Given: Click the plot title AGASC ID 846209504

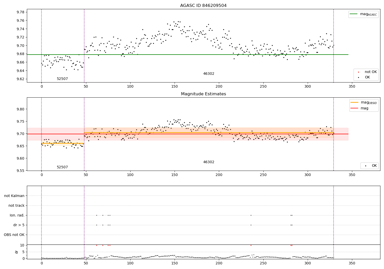Looking at the screenshot, I should [x=203, y=6].
